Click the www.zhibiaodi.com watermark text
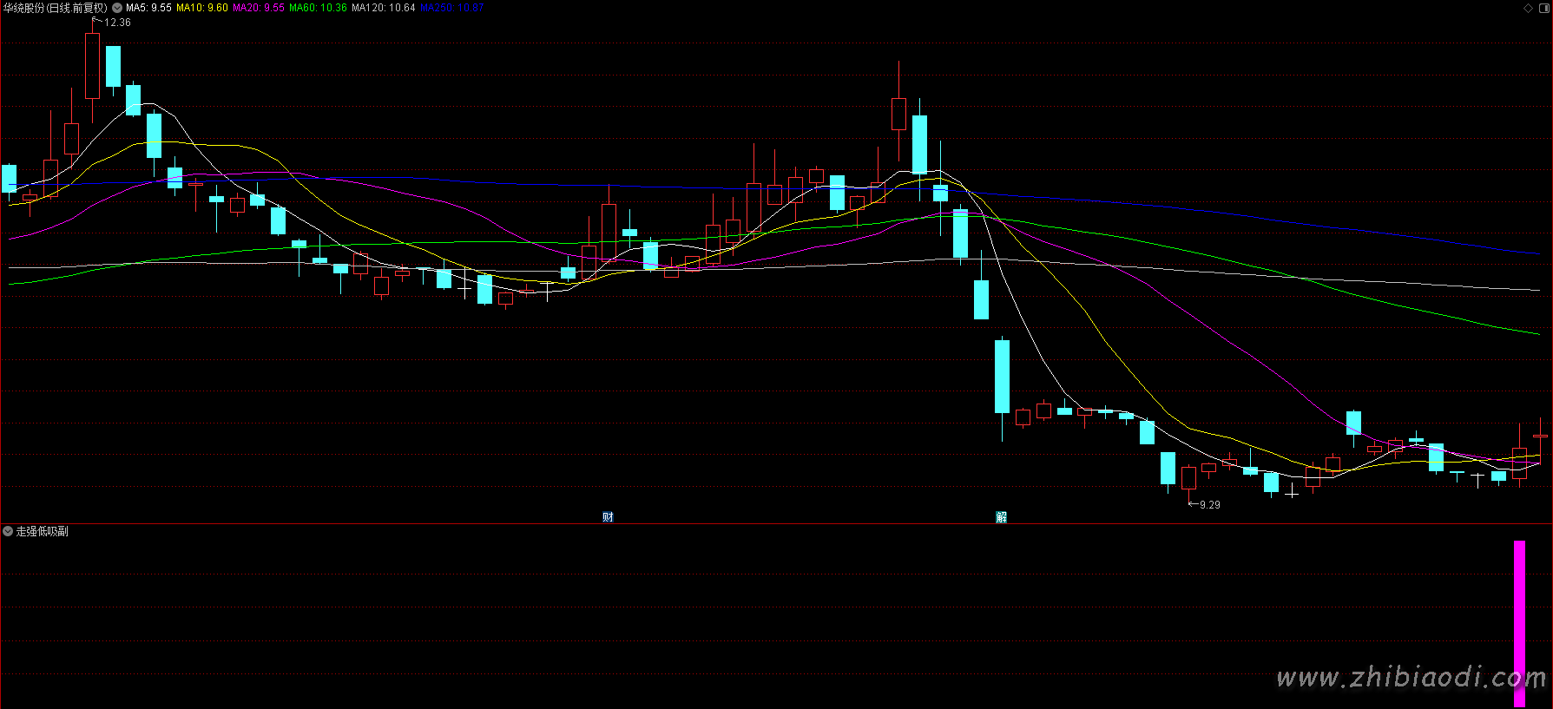Viewport: 1553px width, 709px height. [x=1411, y=678]
